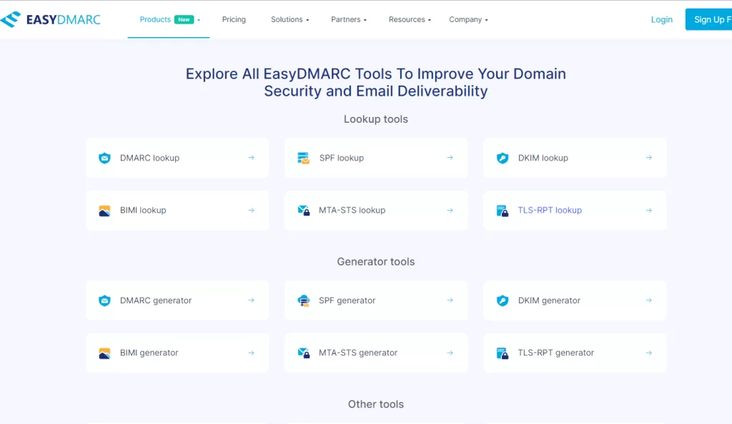The image size is (732, 424).
Task: Click the Login link
Action: [x=661, y=19]
